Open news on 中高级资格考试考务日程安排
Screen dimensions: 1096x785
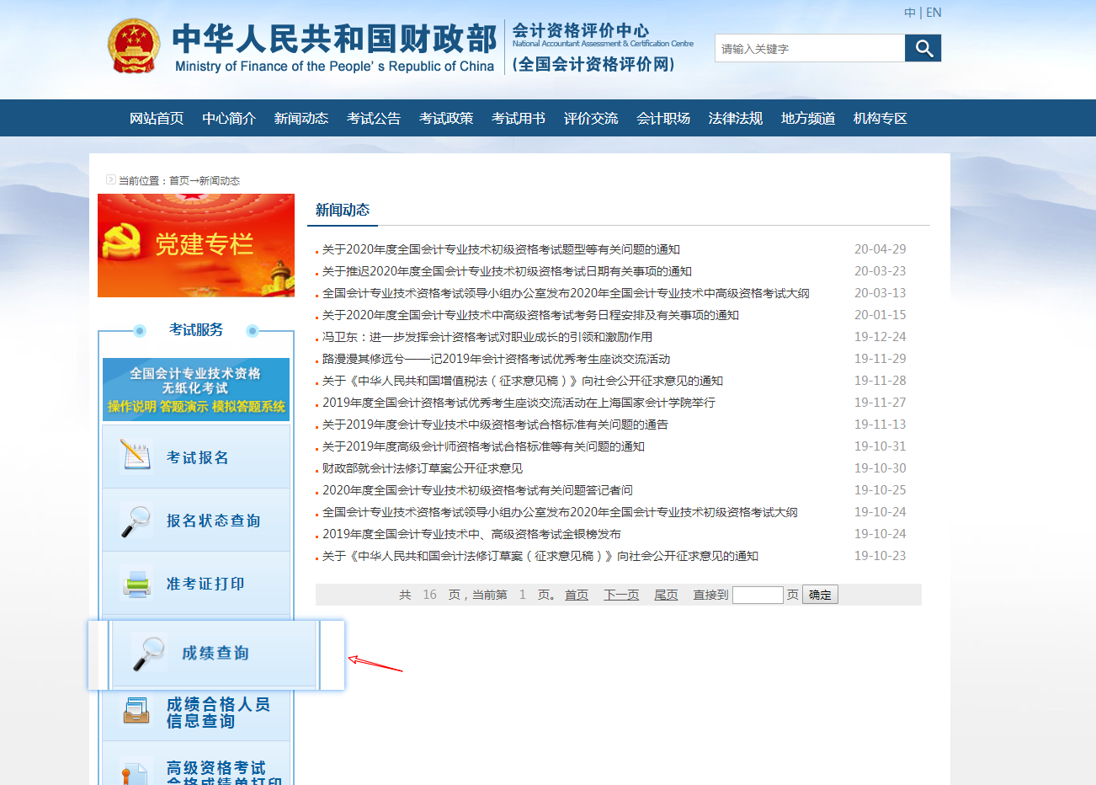(530, 315)
